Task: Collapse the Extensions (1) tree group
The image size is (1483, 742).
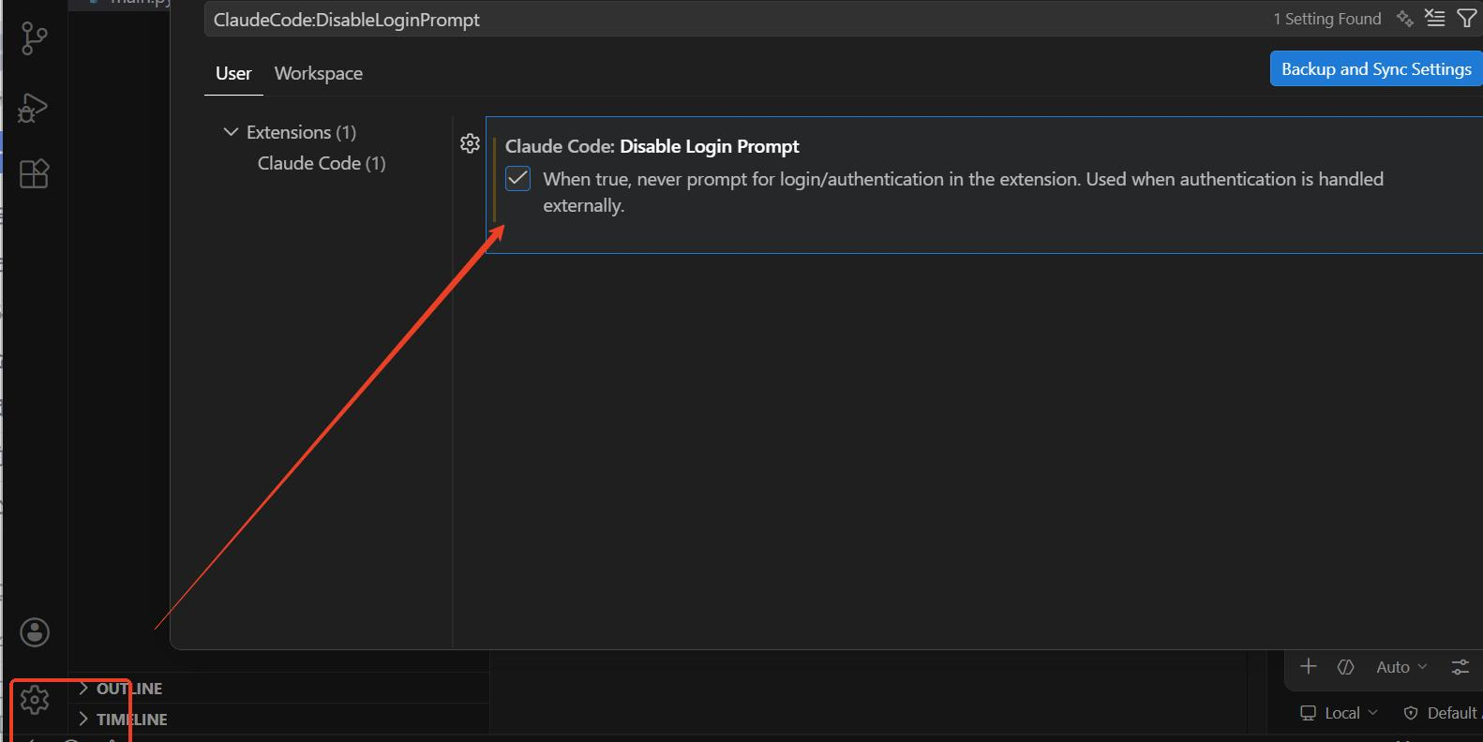Action: [x=231, y=132]
